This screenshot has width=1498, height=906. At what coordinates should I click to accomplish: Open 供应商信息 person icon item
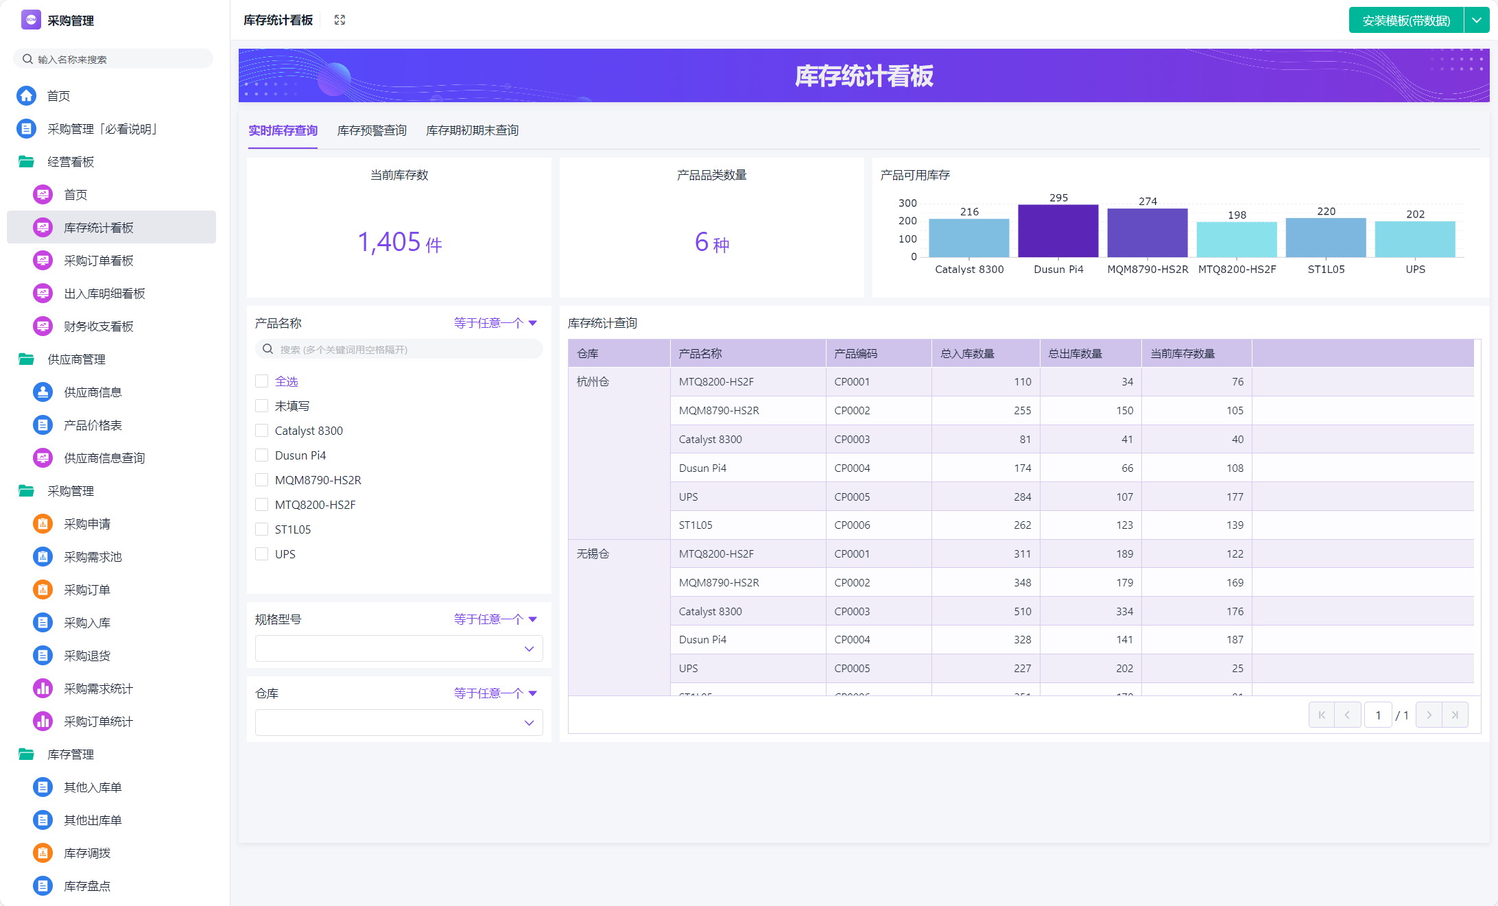point(43,392)
